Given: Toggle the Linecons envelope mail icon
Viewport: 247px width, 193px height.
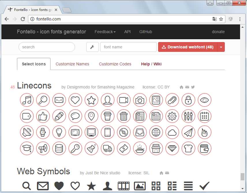Looking at the screenshot, I should [x=59, y=100].
